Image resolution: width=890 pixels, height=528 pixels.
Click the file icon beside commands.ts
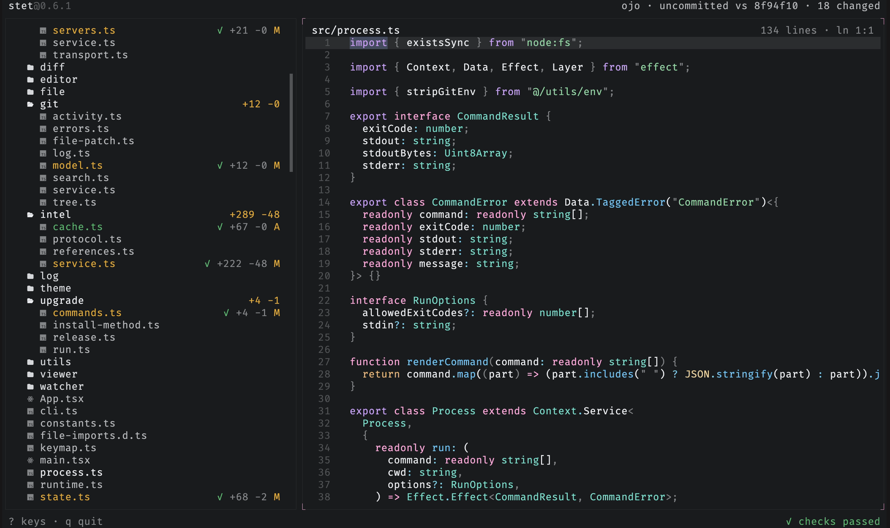[x=43, y=313]
